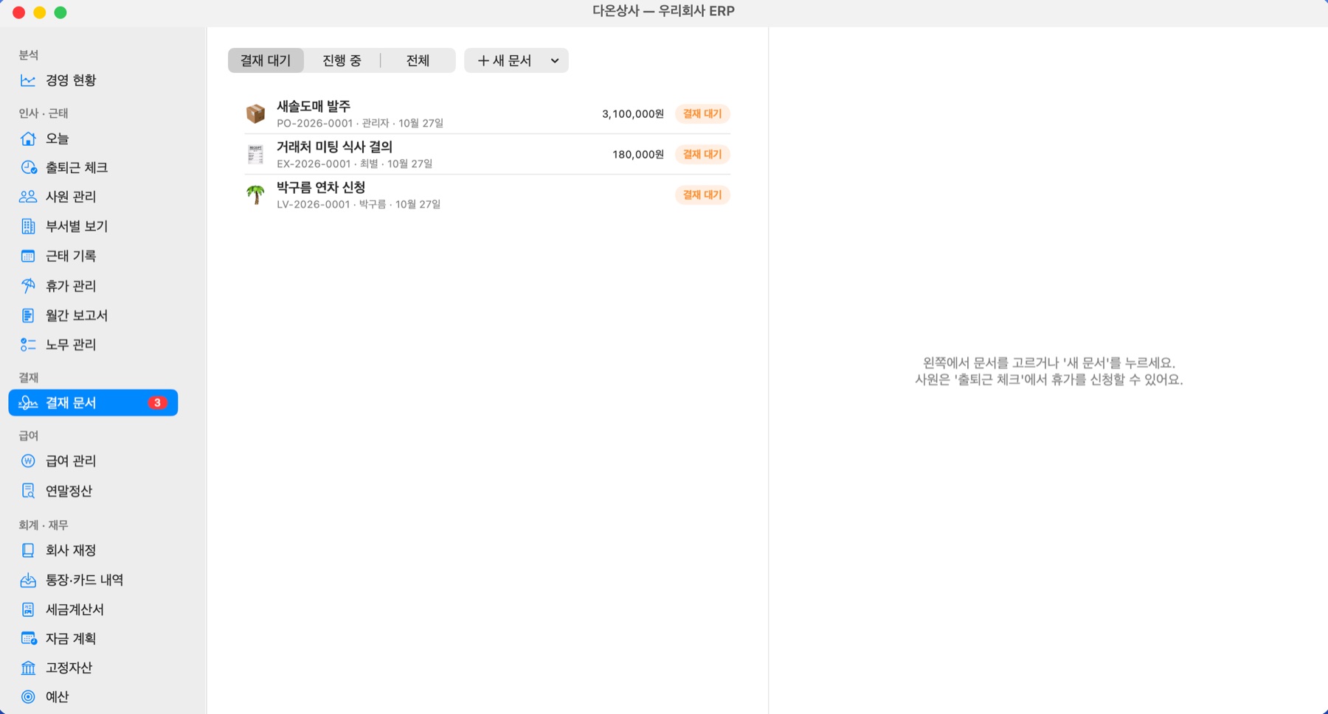This screenshot has width=1328, height=714.
Task: Click the 예산 target icon
Action: coord(28,696)
